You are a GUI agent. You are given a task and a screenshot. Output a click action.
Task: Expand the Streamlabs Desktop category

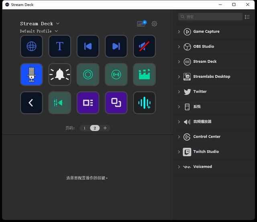(179, 77)
